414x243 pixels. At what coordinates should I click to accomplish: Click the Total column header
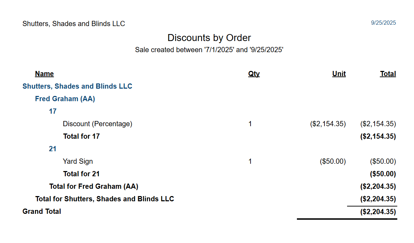pyautogui.click(x=388, y=74)
